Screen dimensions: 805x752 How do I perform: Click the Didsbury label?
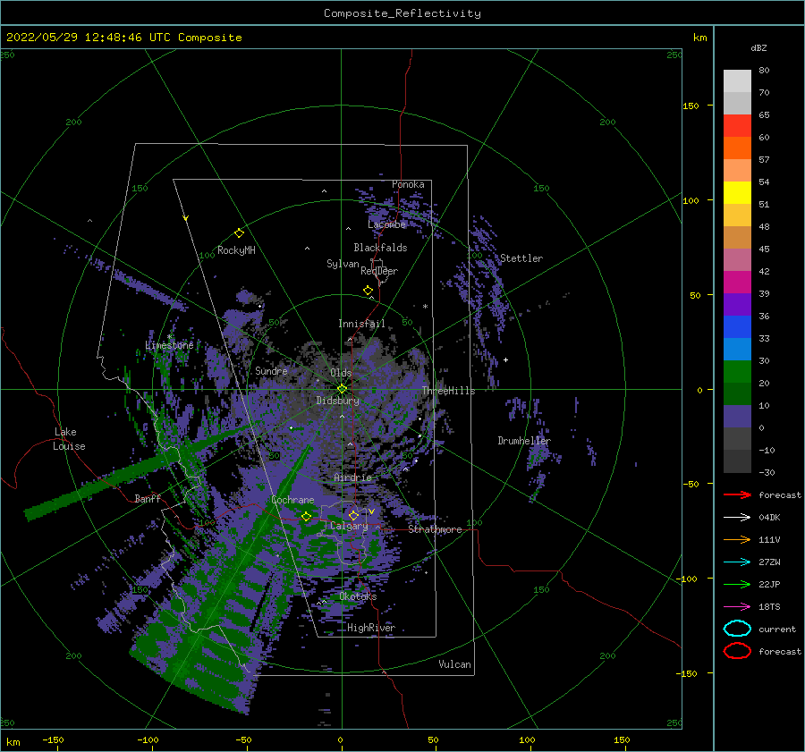[337, 401]
